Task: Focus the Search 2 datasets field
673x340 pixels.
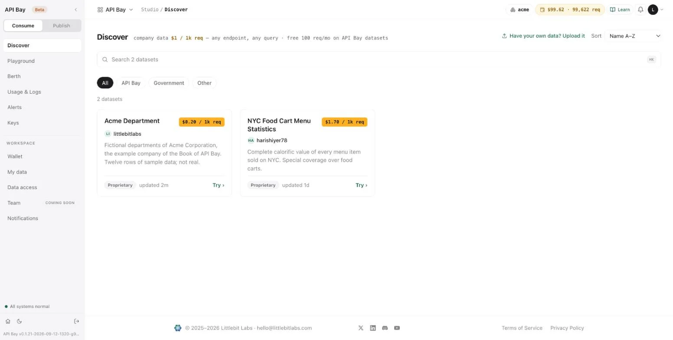Action: click(379, 59)
